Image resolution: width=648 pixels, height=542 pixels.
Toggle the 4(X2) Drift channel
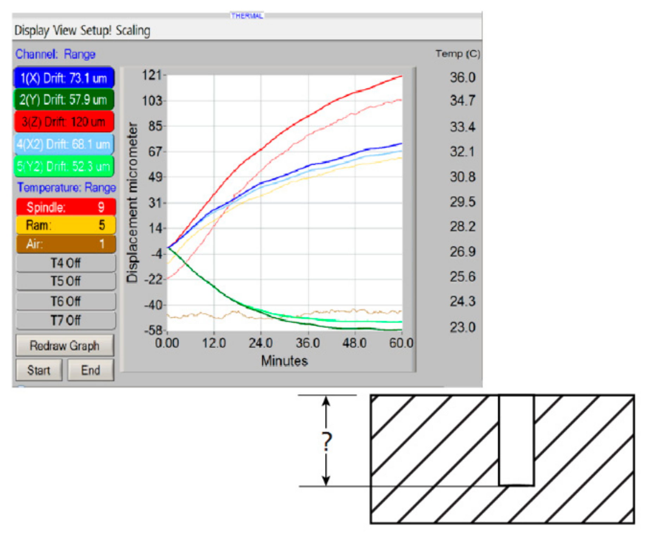(x=64, y=144)
